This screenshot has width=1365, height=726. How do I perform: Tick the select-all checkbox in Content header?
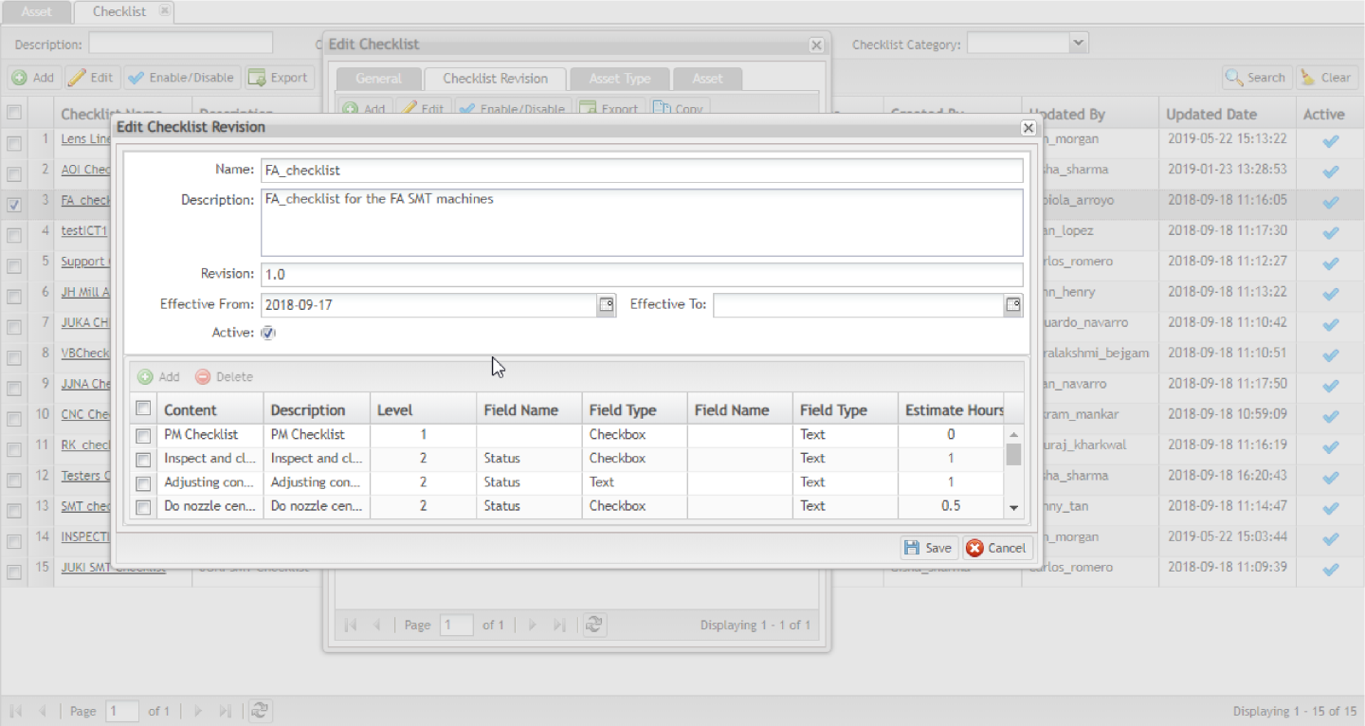(x=143, y=408)
